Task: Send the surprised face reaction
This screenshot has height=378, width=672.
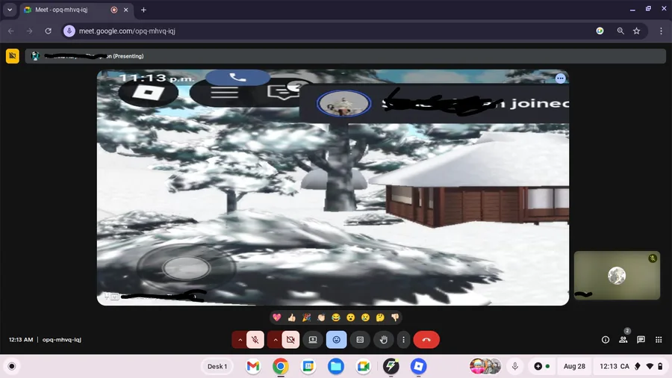Action: 351,317
